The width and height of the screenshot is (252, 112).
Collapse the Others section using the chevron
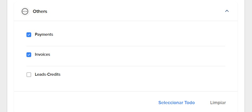pyautogui.click(x=227, y=11)
